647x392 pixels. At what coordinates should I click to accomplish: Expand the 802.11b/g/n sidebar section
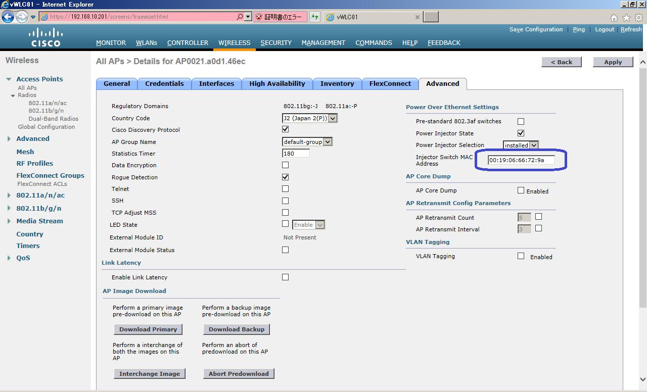[9, 208]
